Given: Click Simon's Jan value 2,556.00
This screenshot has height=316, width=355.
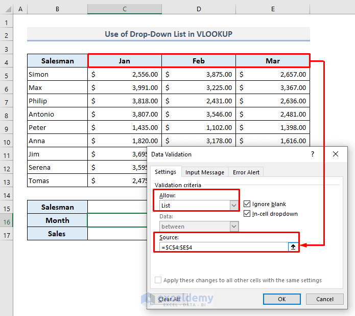Looking at the screenshot, I should coord(125,74).
